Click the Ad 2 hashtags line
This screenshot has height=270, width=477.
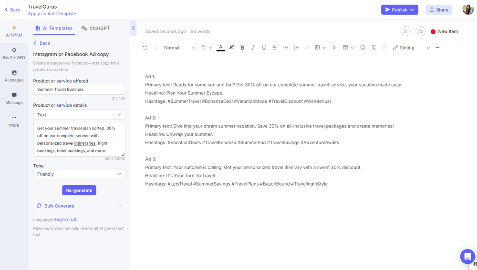point(242,142)
